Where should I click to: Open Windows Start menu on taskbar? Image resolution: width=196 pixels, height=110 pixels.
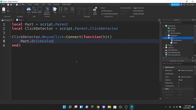point(64,107)
